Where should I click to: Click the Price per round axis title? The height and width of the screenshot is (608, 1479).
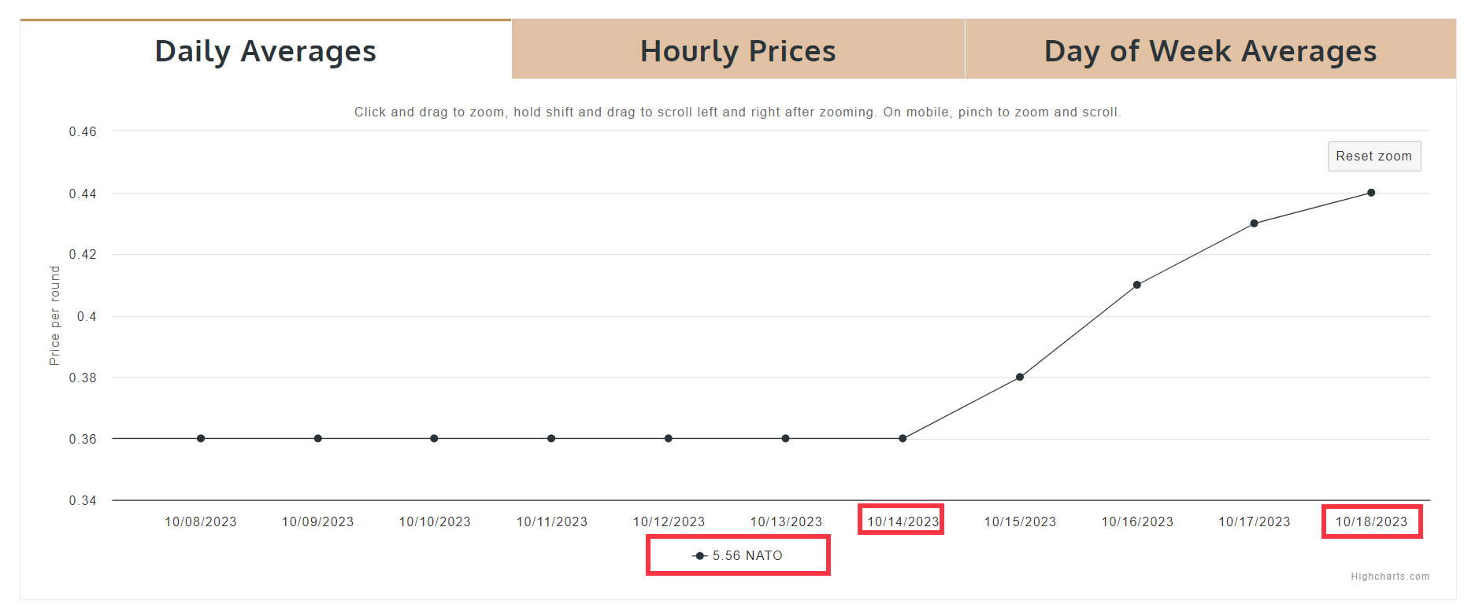pos(54,315)
